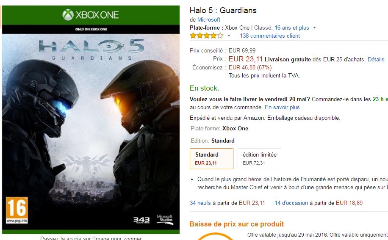Click the En savoir plus link
The height and width of the screenshot is (240, 388).
tap(283, 107)
